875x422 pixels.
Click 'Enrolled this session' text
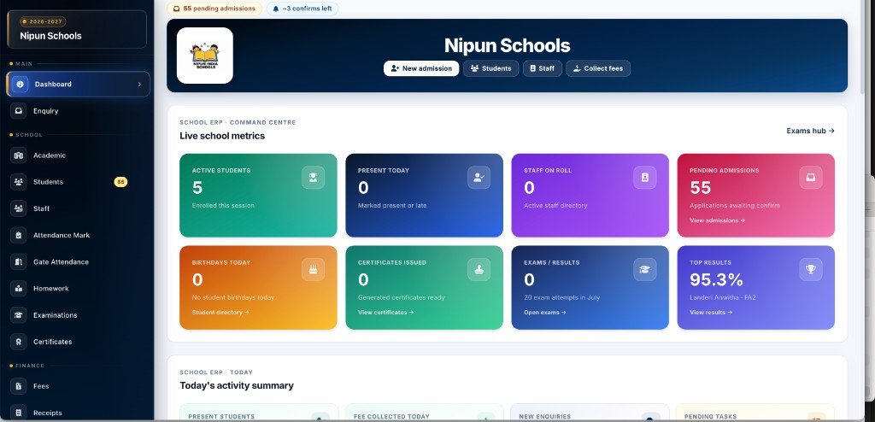point(223,205)
